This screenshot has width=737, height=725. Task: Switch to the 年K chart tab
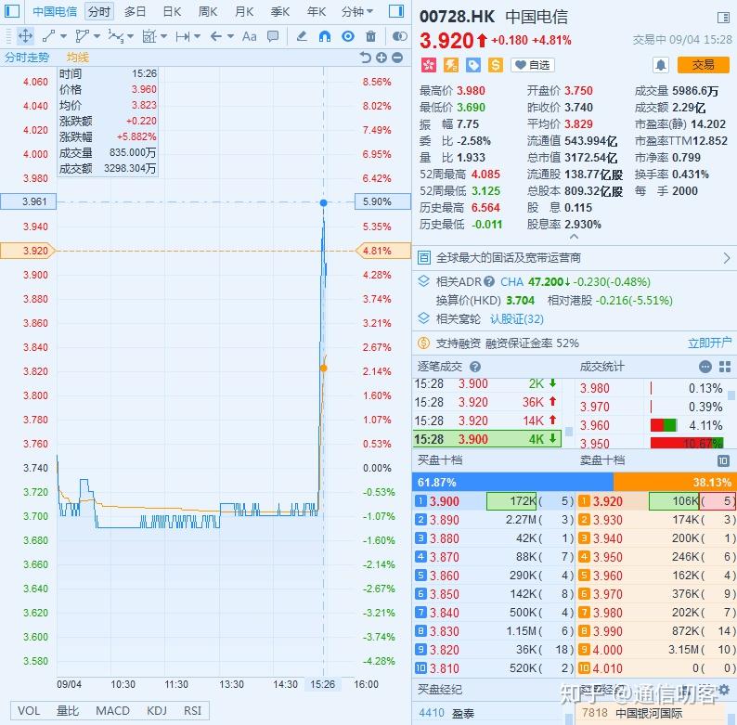click(317, 11)
